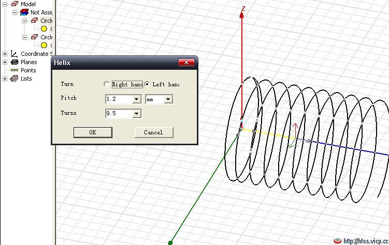
Task: Open the Pitch value dropdown
Action: 137,99
